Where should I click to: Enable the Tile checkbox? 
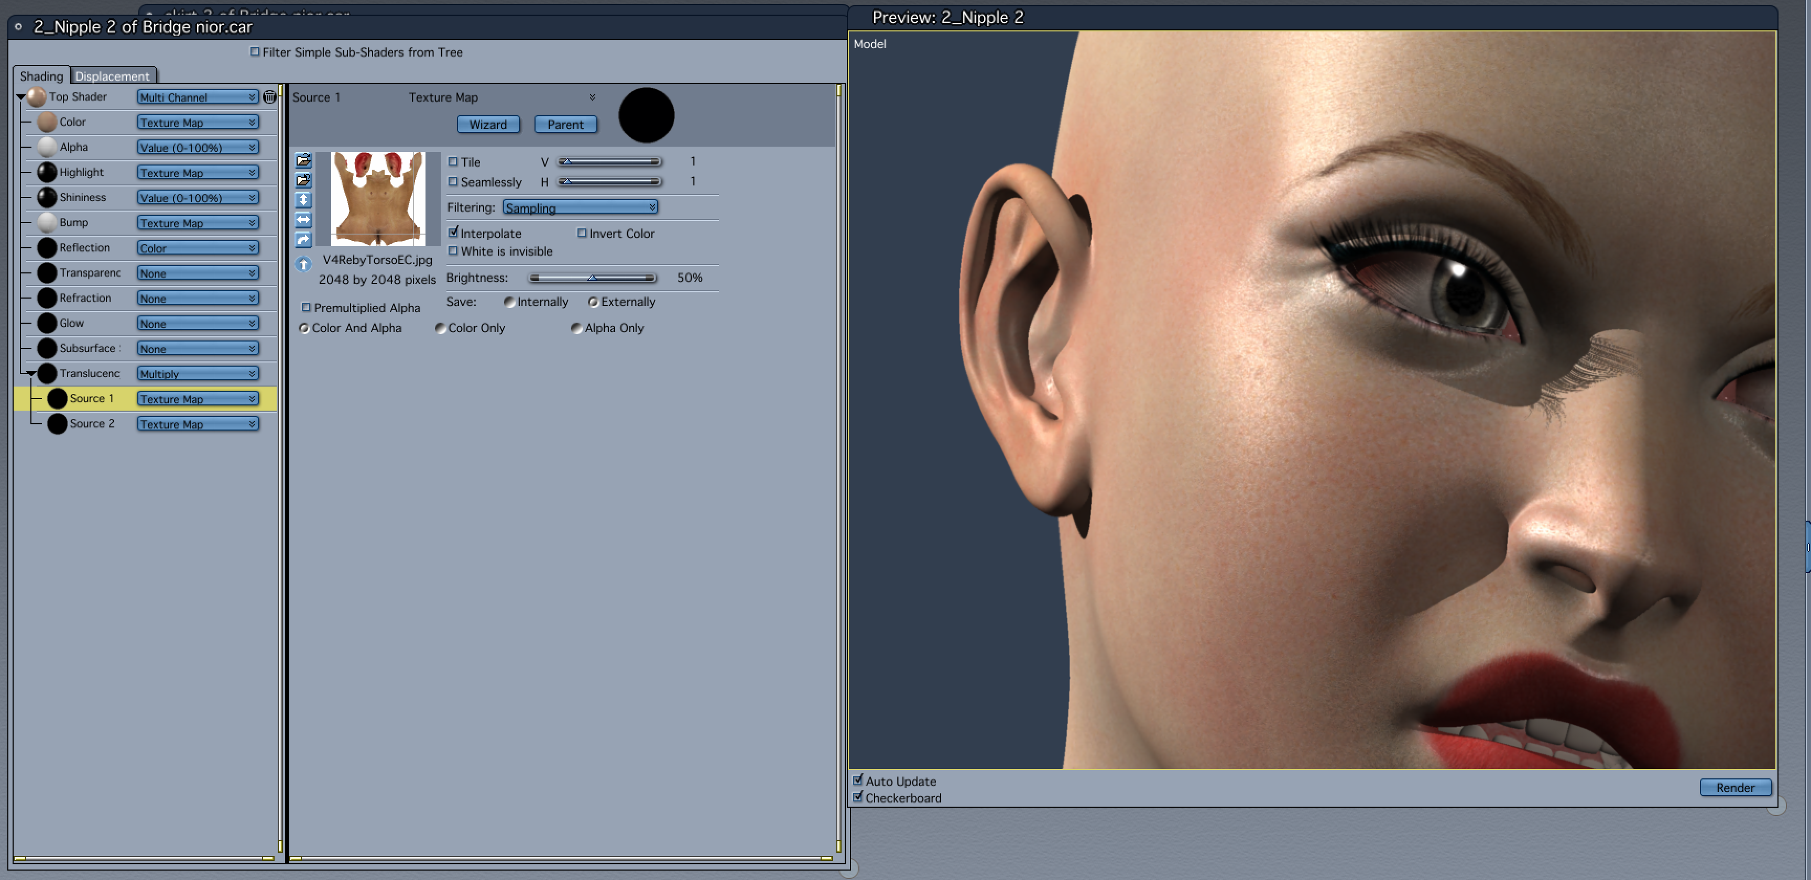click(453, 162)
